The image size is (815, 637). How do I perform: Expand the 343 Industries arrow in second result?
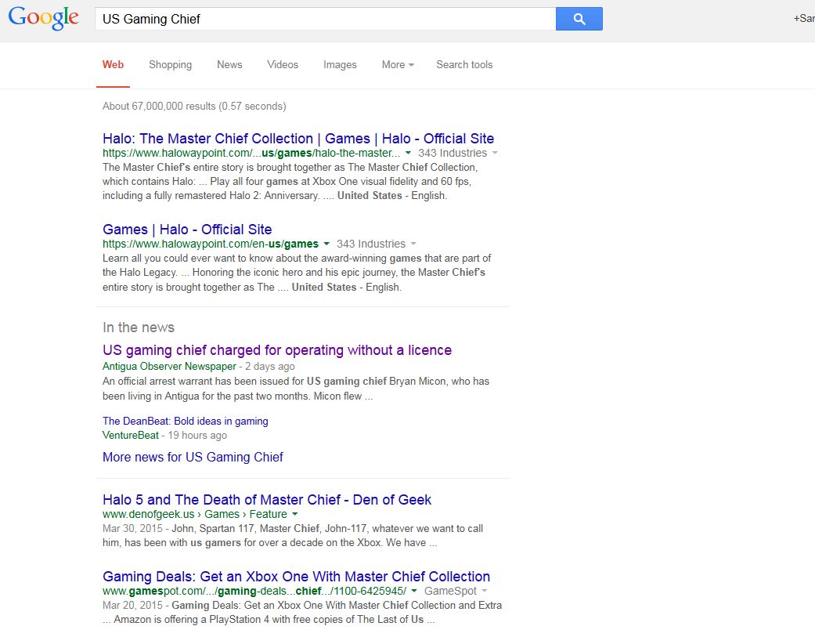[x=413, y=244]
